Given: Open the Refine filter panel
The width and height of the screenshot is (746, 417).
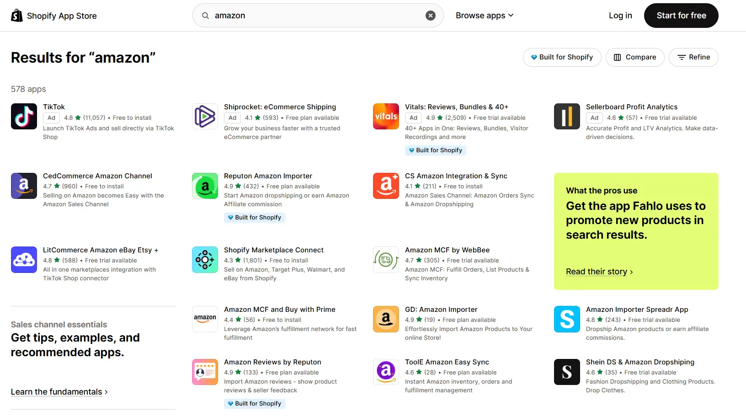Looking at the screenshot, I should pyautogui.click(x=693, y=57).
